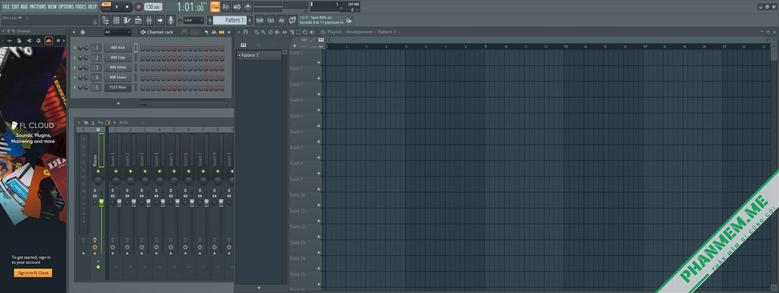The image size is (779, 293).
Task: Open the TOOLS menu
Action: [x=81, y=7]
